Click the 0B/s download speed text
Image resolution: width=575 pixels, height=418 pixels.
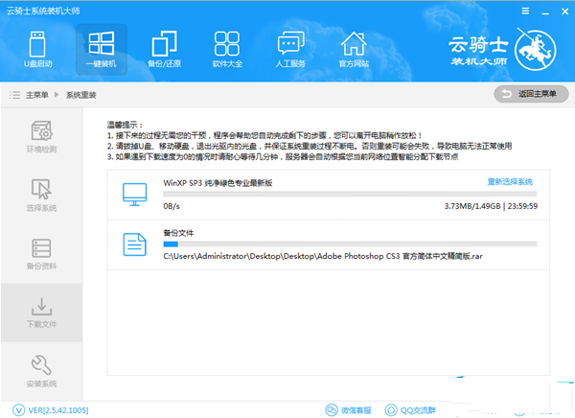tap(172, 206)
